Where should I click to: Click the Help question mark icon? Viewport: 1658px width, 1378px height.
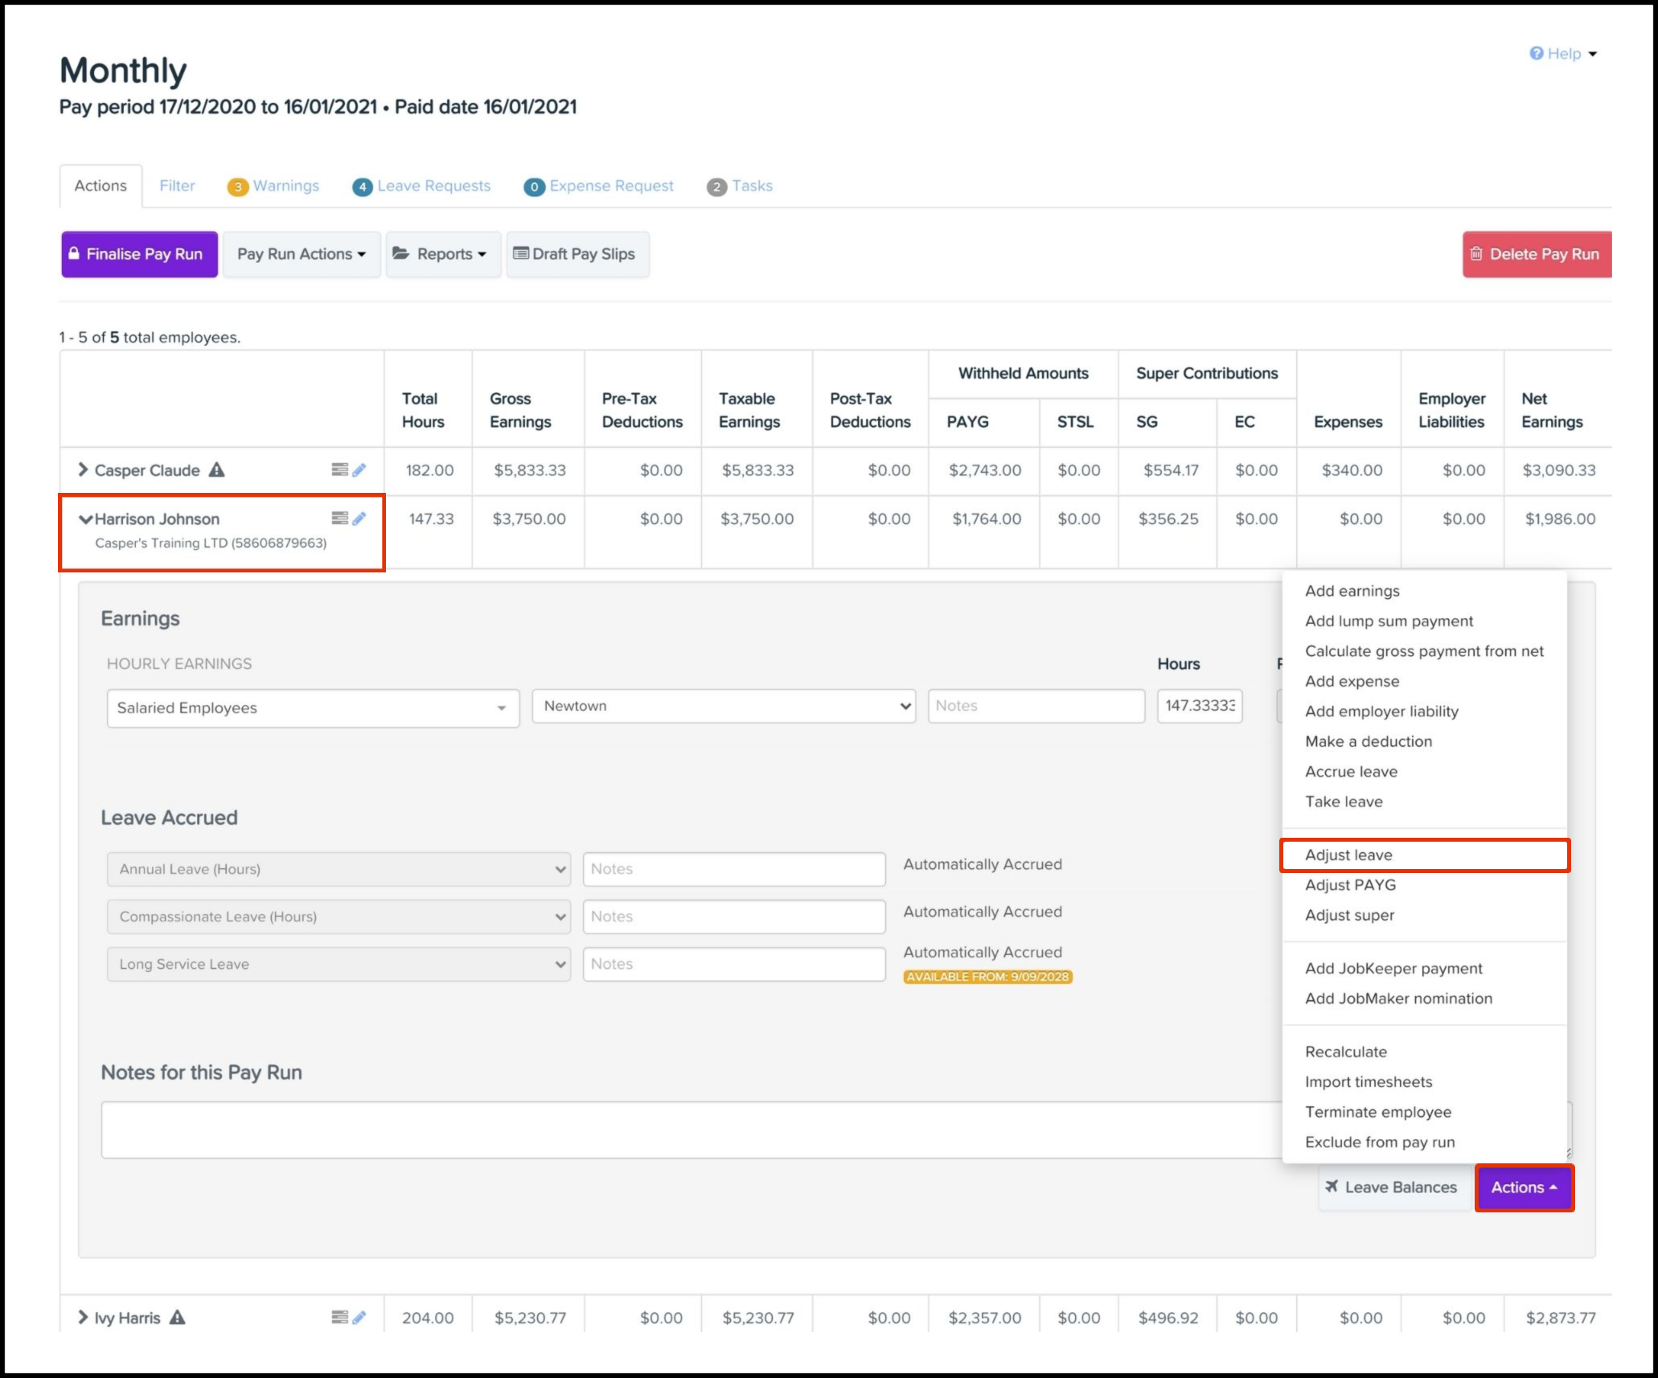pyautogui.click(x=1536, y=53)
